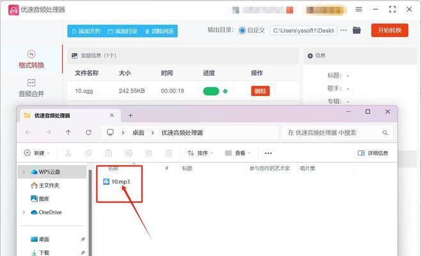
Task: Click 清除列表 to clear the file list
Action: click(159, 31)
